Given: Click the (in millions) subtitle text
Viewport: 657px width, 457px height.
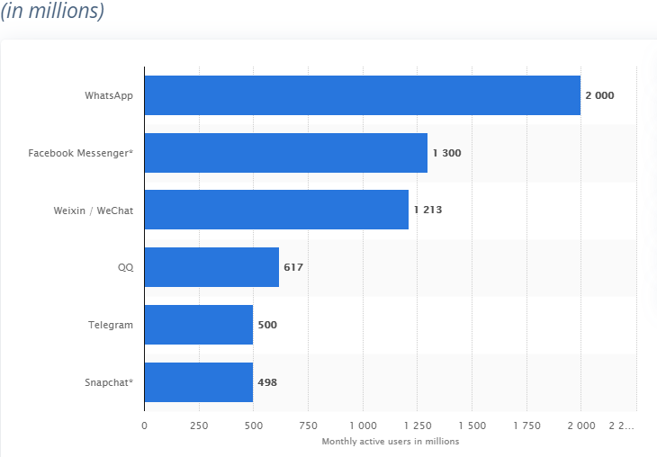Looking at the screenshot, I should coord(52,11).
